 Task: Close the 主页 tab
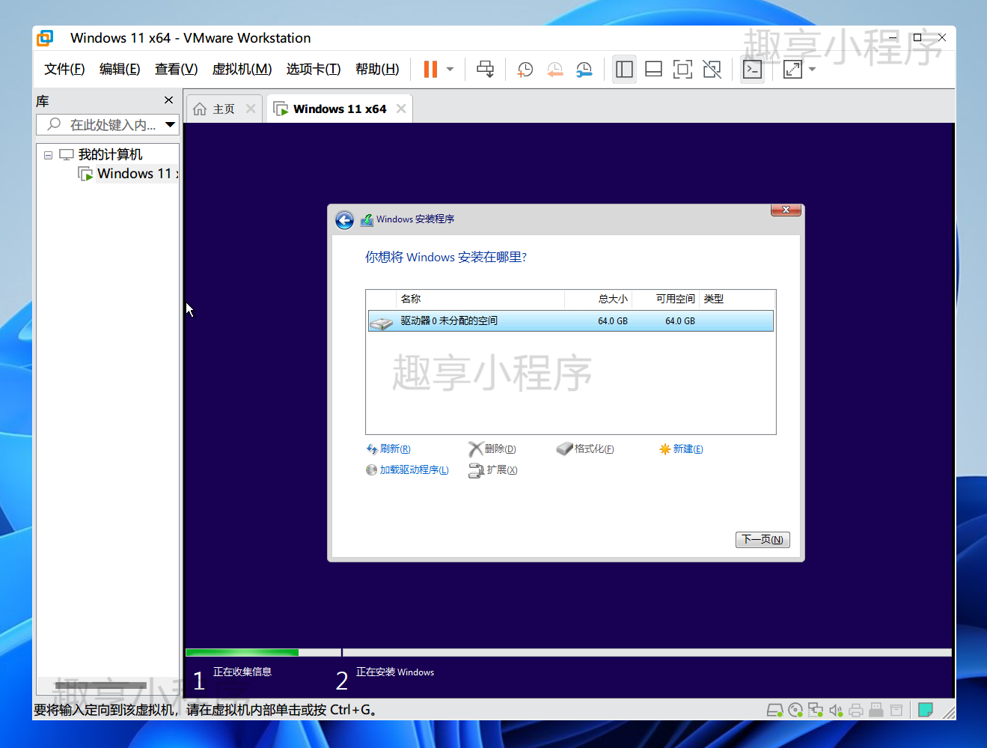251,109
